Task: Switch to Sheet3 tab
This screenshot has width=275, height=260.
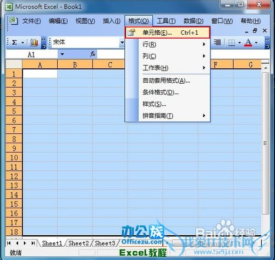Action: tap(105, 243)
